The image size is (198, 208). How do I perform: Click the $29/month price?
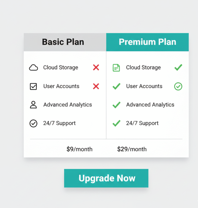pyautogui.click(x=132, y=149)
